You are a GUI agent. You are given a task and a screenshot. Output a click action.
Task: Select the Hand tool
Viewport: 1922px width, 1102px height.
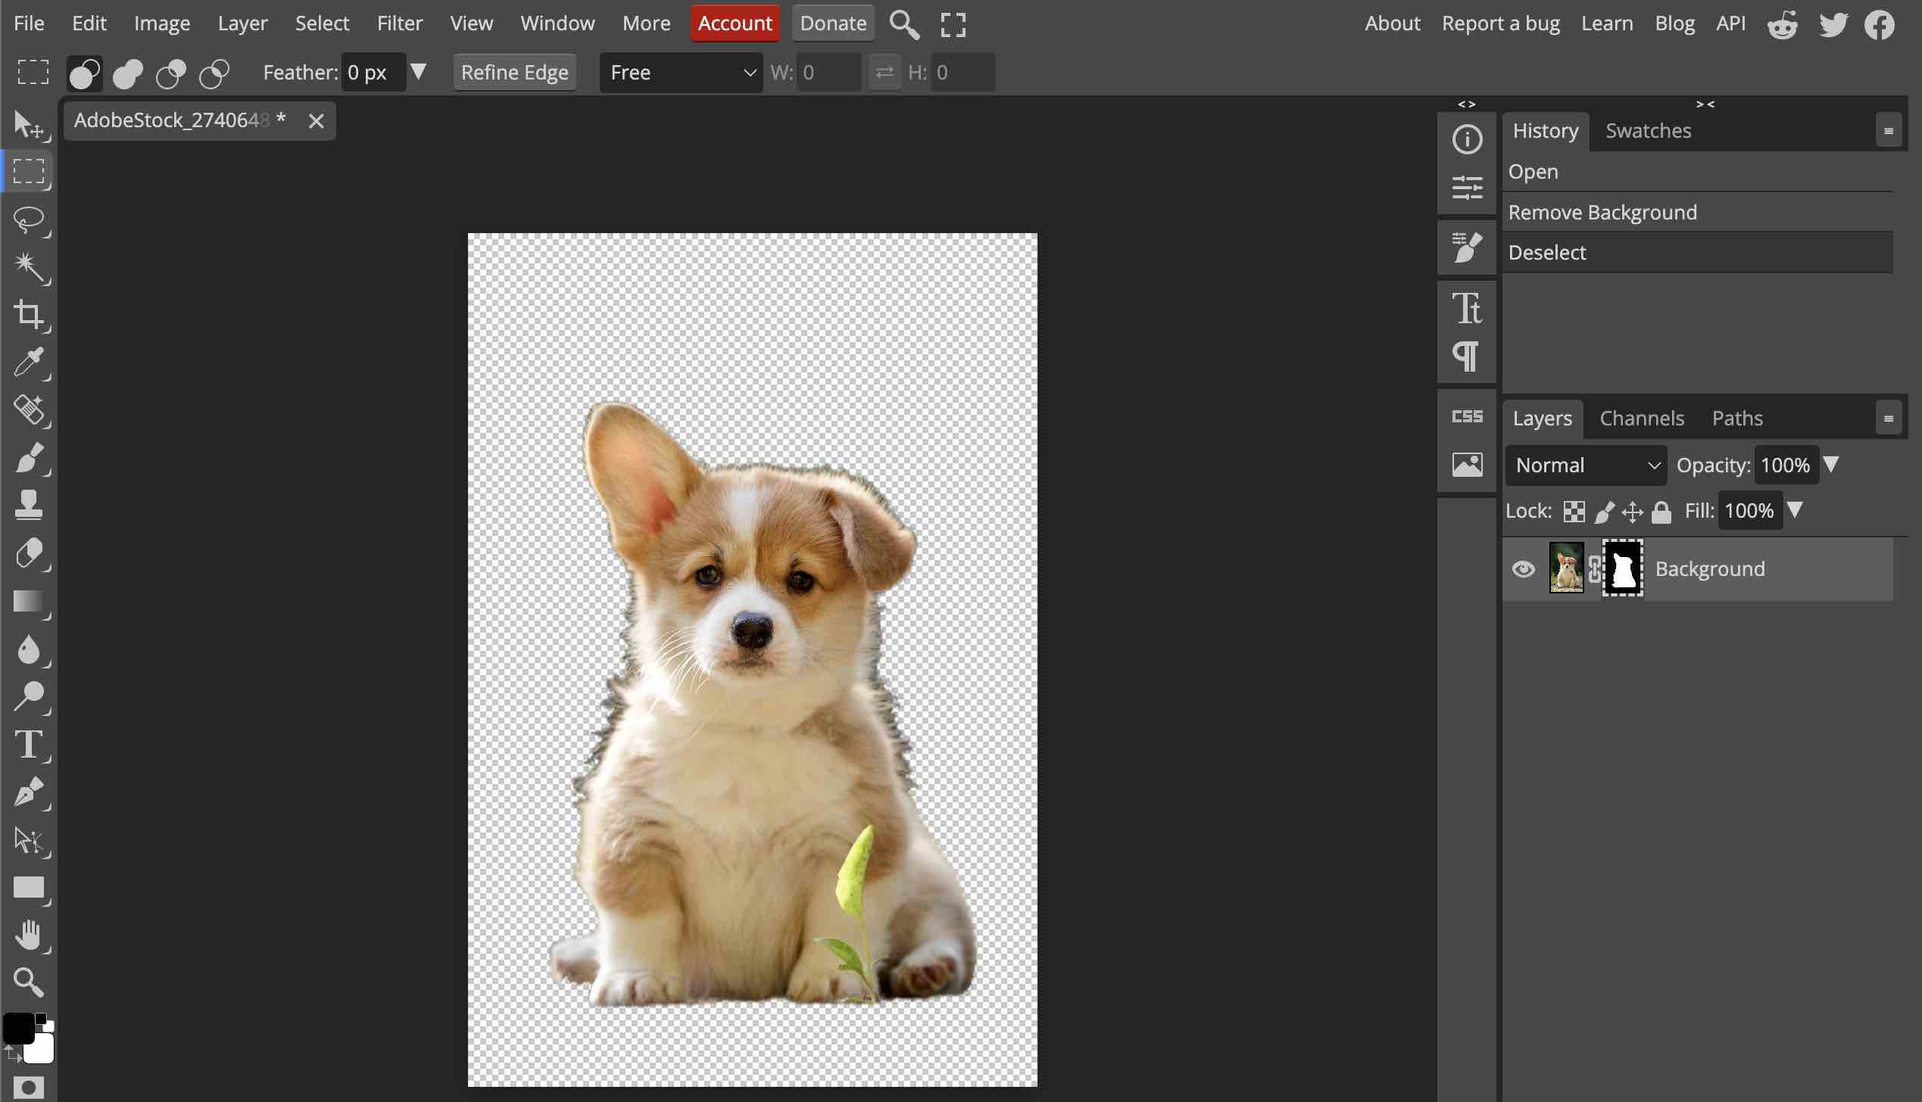29,935
